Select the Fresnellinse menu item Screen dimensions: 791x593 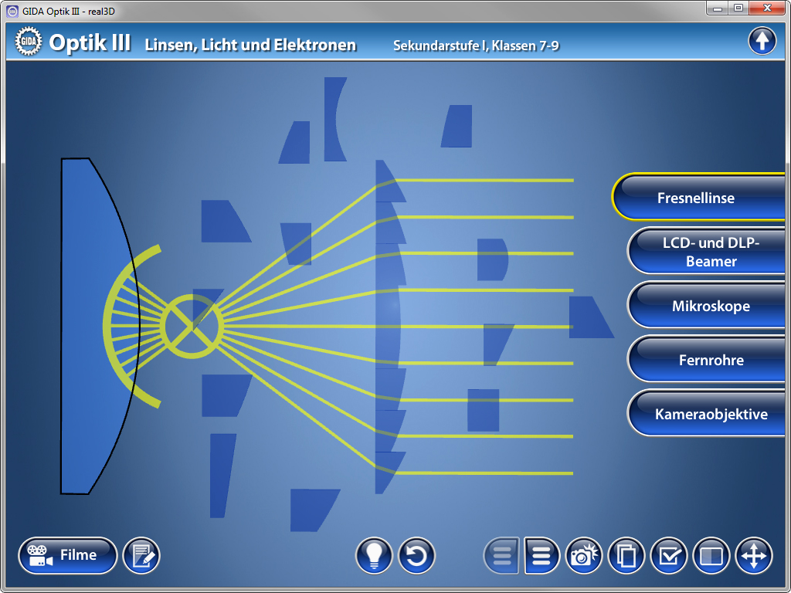(696, 198)
